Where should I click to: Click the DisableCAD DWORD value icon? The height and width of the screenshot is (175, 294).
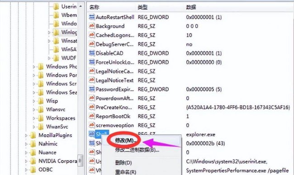tap(92, 53)
